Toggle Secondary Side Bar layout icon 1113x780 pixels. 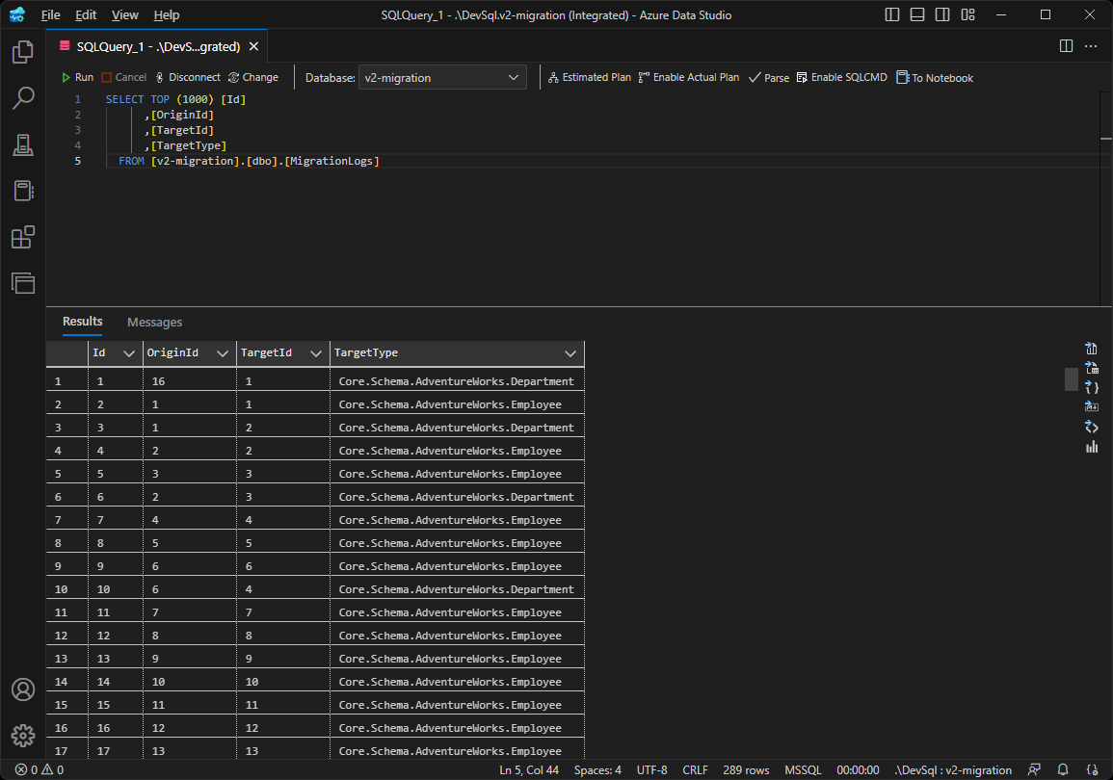(x=941, y=14)
